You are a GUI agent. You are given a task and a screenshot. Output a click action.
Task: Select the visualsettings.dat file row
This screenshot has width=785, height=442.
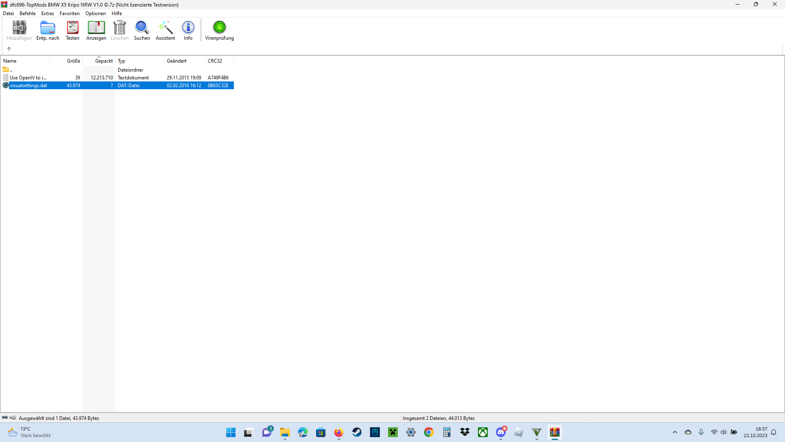click(x=28, y=86)
